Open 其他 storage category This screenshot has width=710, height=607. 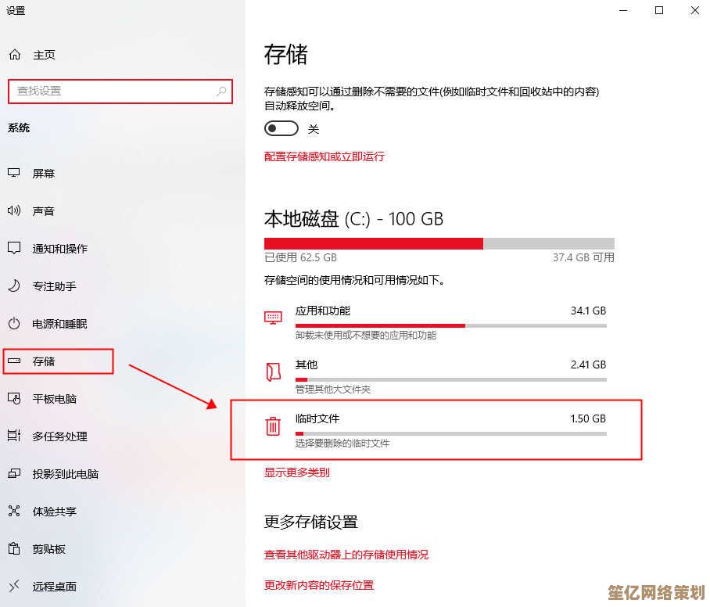(435, 376)
